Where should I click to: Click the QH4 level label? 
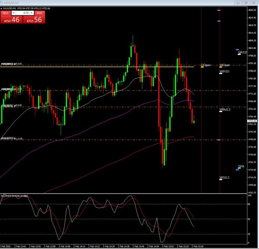point(241,166)
